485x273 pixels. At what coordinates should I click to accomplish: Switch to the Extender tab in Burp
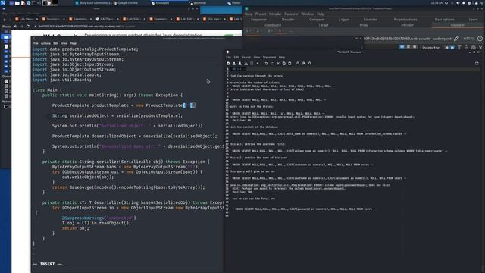[371, 20]
